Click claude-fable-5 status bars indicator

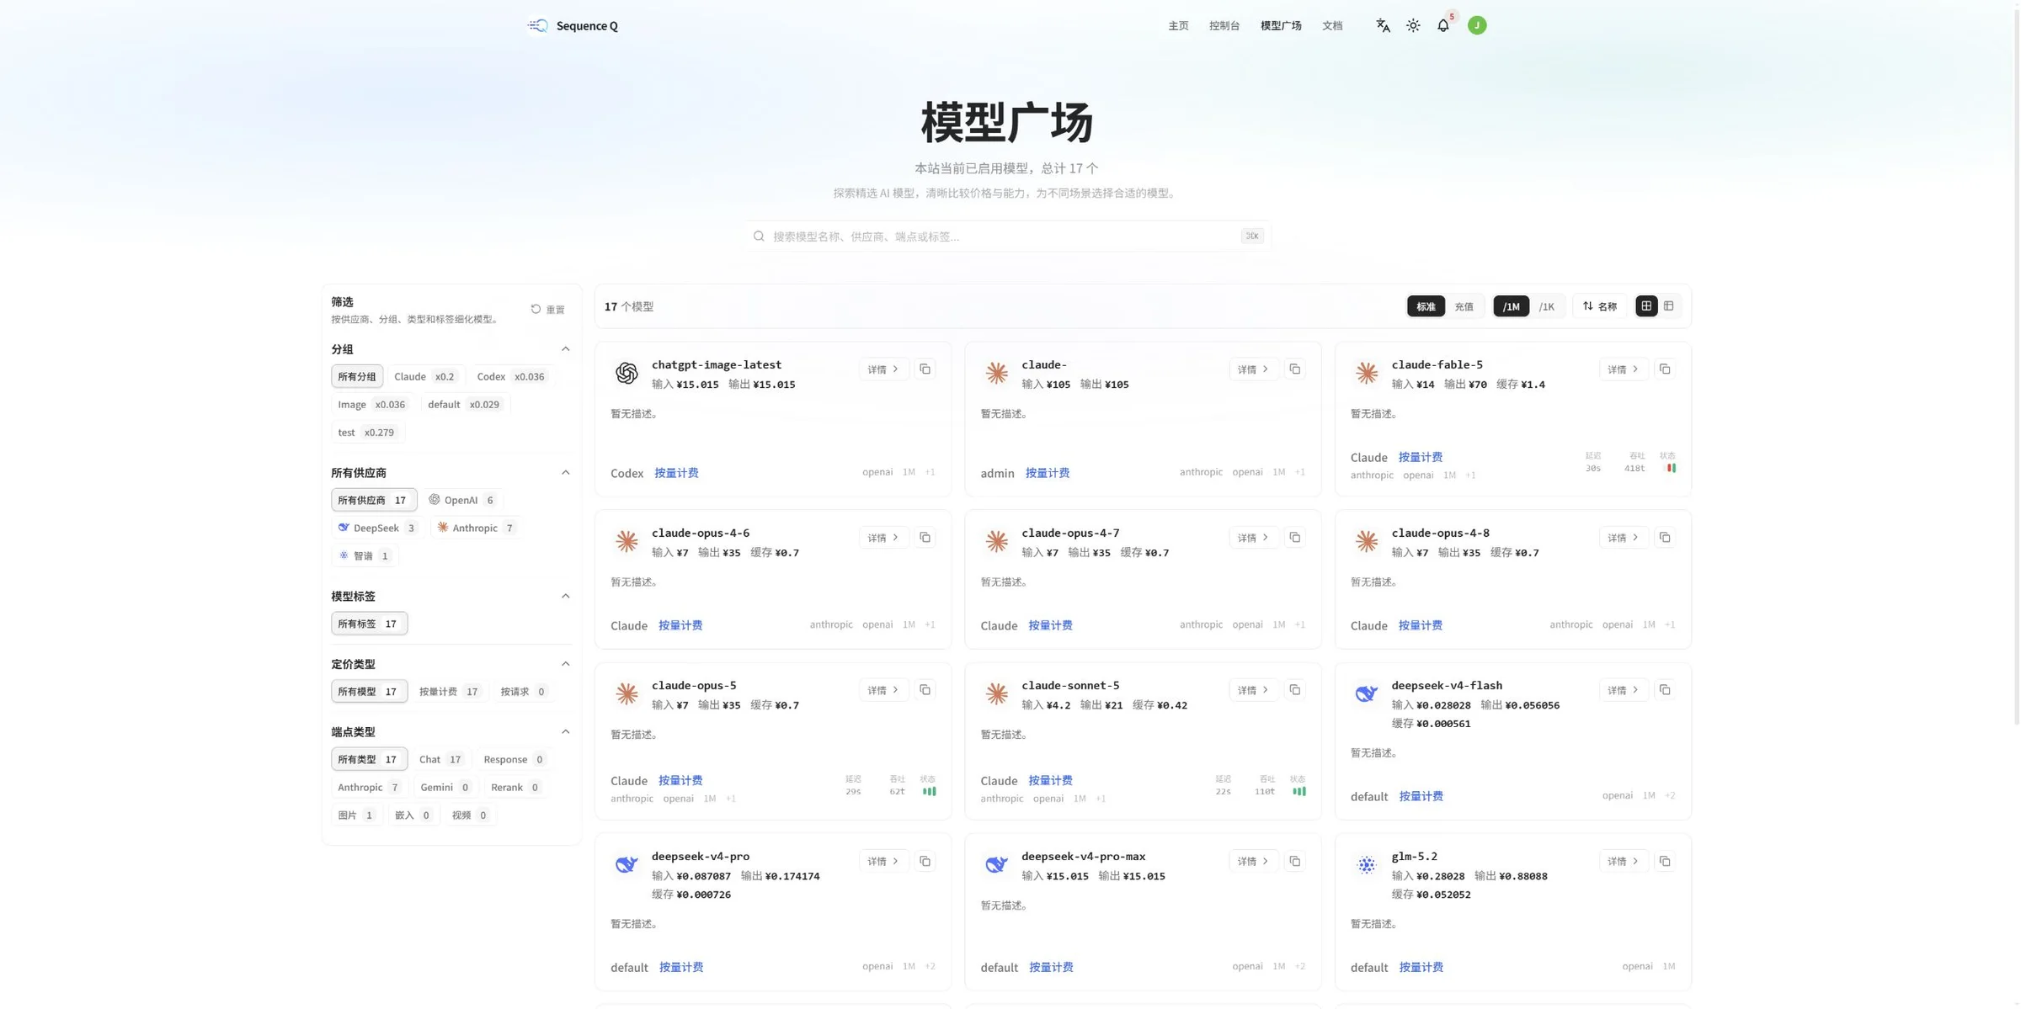pos(1672,469)
